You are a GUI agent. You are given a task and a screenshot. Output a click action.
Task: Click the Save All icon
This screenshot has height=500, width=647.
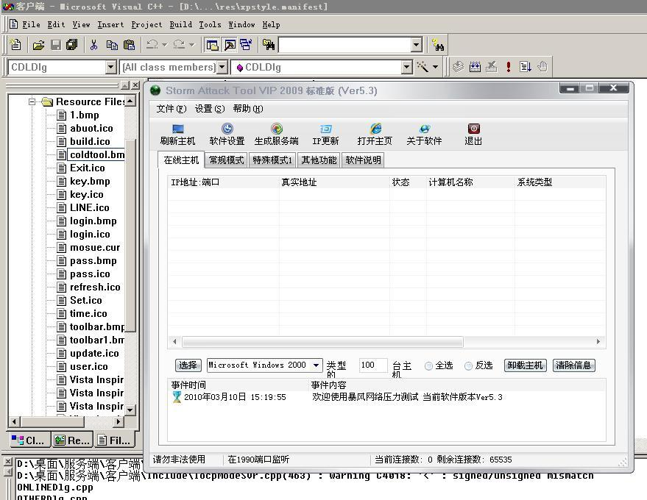[x=72, y=45]
